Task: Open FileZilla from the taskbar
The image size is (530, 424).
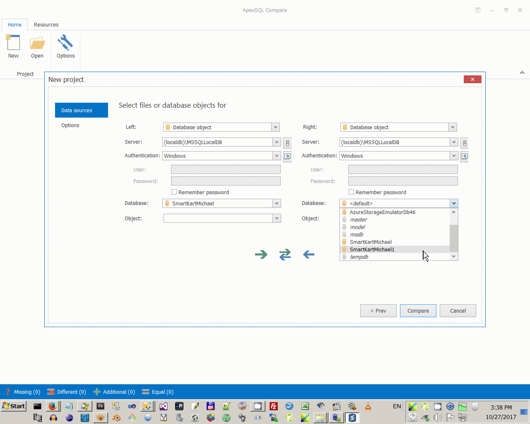Action: tap(274, 406)
